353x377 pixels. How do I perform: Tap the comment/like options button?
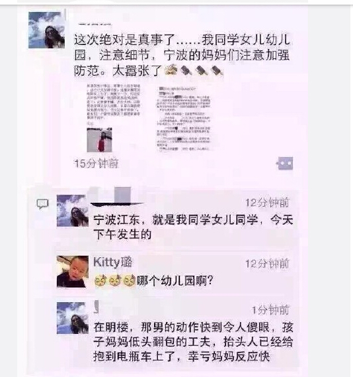tap(285, 164)
